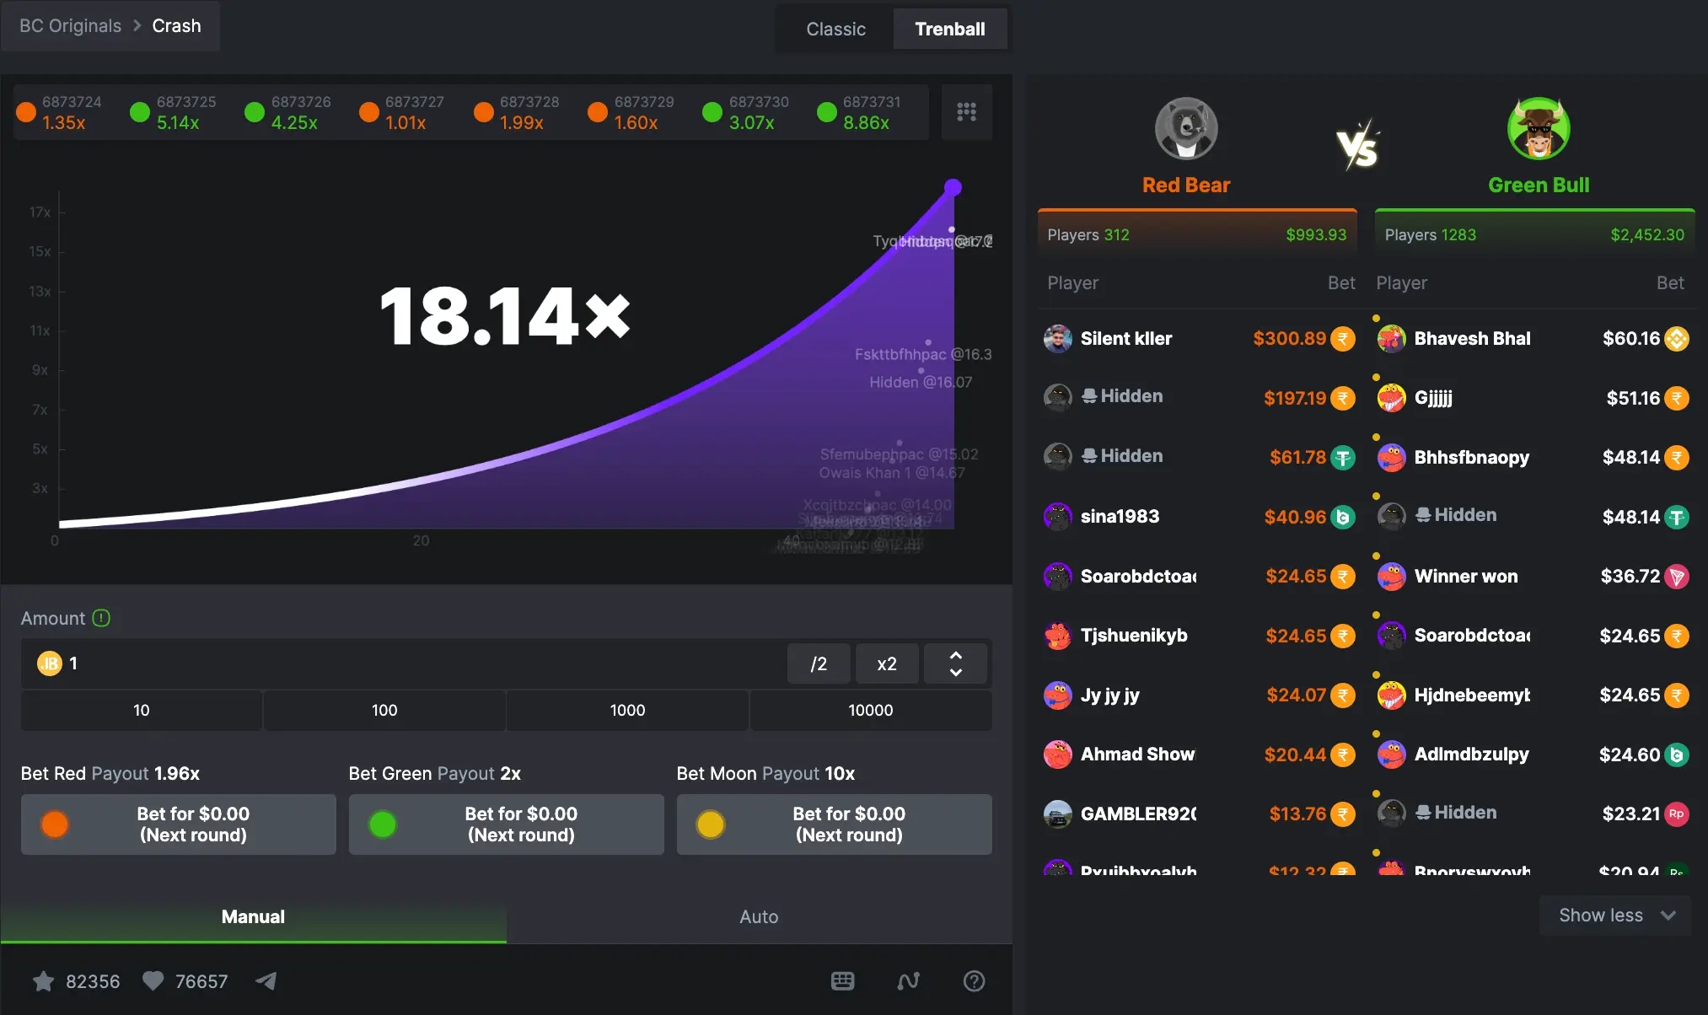The height and width of the screenshot is (1015, 1708).
Task: Open BC Originals breadcrumb link
Action: [x=70, y=26]
